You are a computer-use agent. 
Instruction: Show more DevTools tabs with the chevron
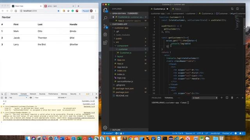80,94
